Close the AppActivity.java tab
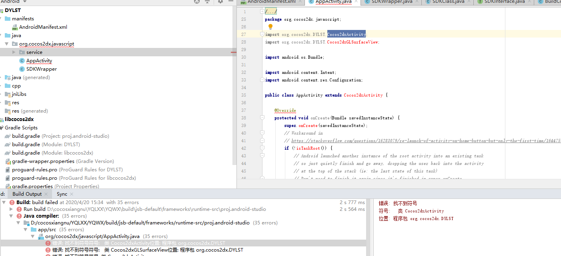 356,2
